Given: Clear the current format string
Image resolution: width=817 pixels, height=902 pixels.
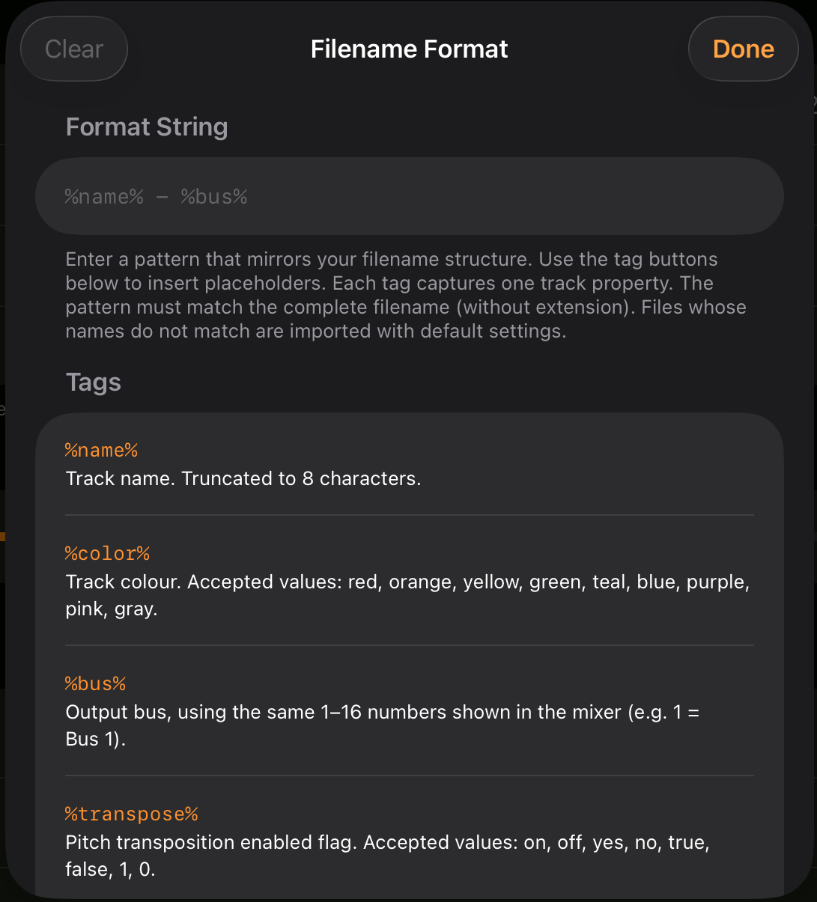Looking at the screenshot, I should click(x=73, y=48).
